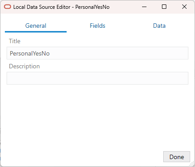Click the Title label text
This screenshot has width=195, height=167.
(x=15, y=41)
